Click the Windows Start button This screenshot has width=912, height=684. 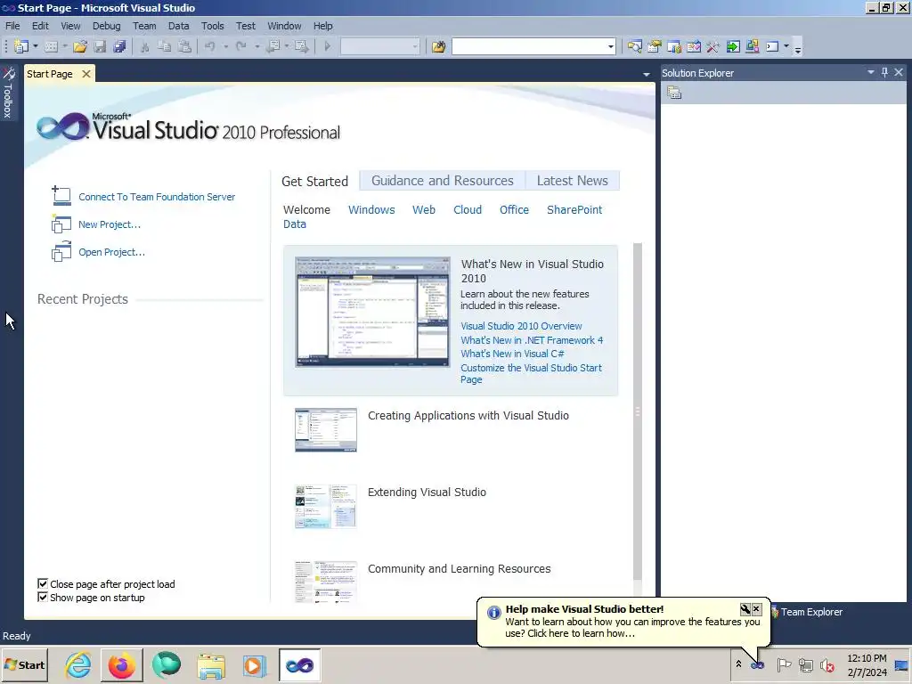pos(24,664)
